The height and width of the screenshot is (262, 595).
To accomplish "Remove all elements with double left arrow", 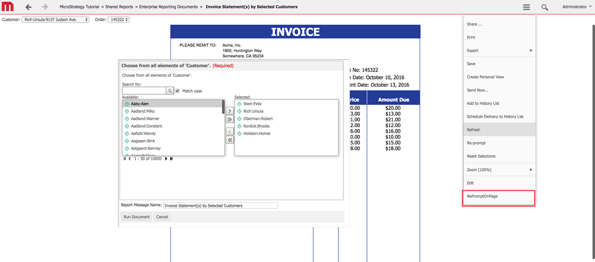I will (x=230, y=140).
